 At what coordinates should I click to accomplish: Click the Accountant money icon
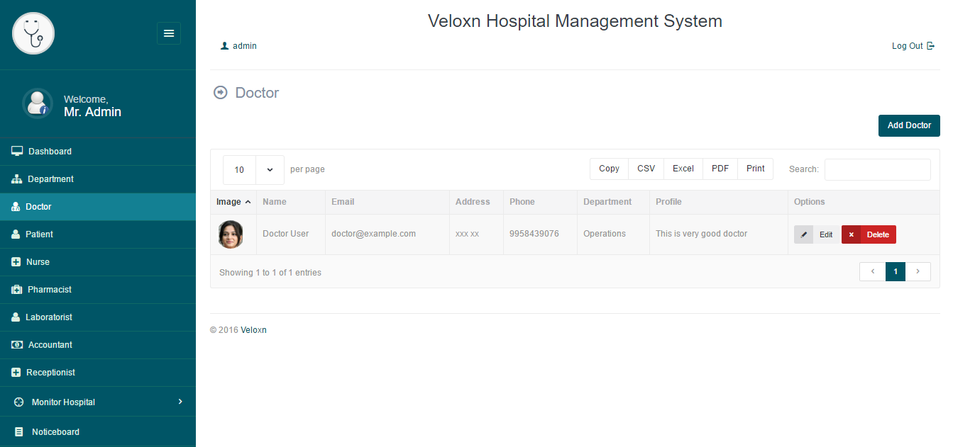pyautogui.click(x=17, y=345)
